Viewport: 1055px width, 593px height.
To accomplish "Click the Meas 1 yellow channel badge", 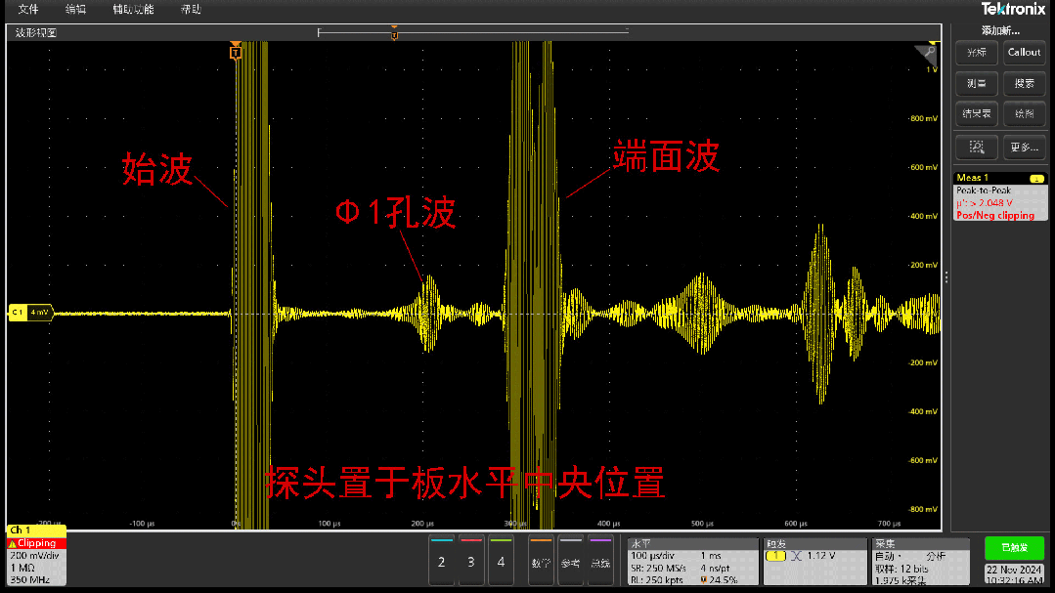I will click(1034, 179).
